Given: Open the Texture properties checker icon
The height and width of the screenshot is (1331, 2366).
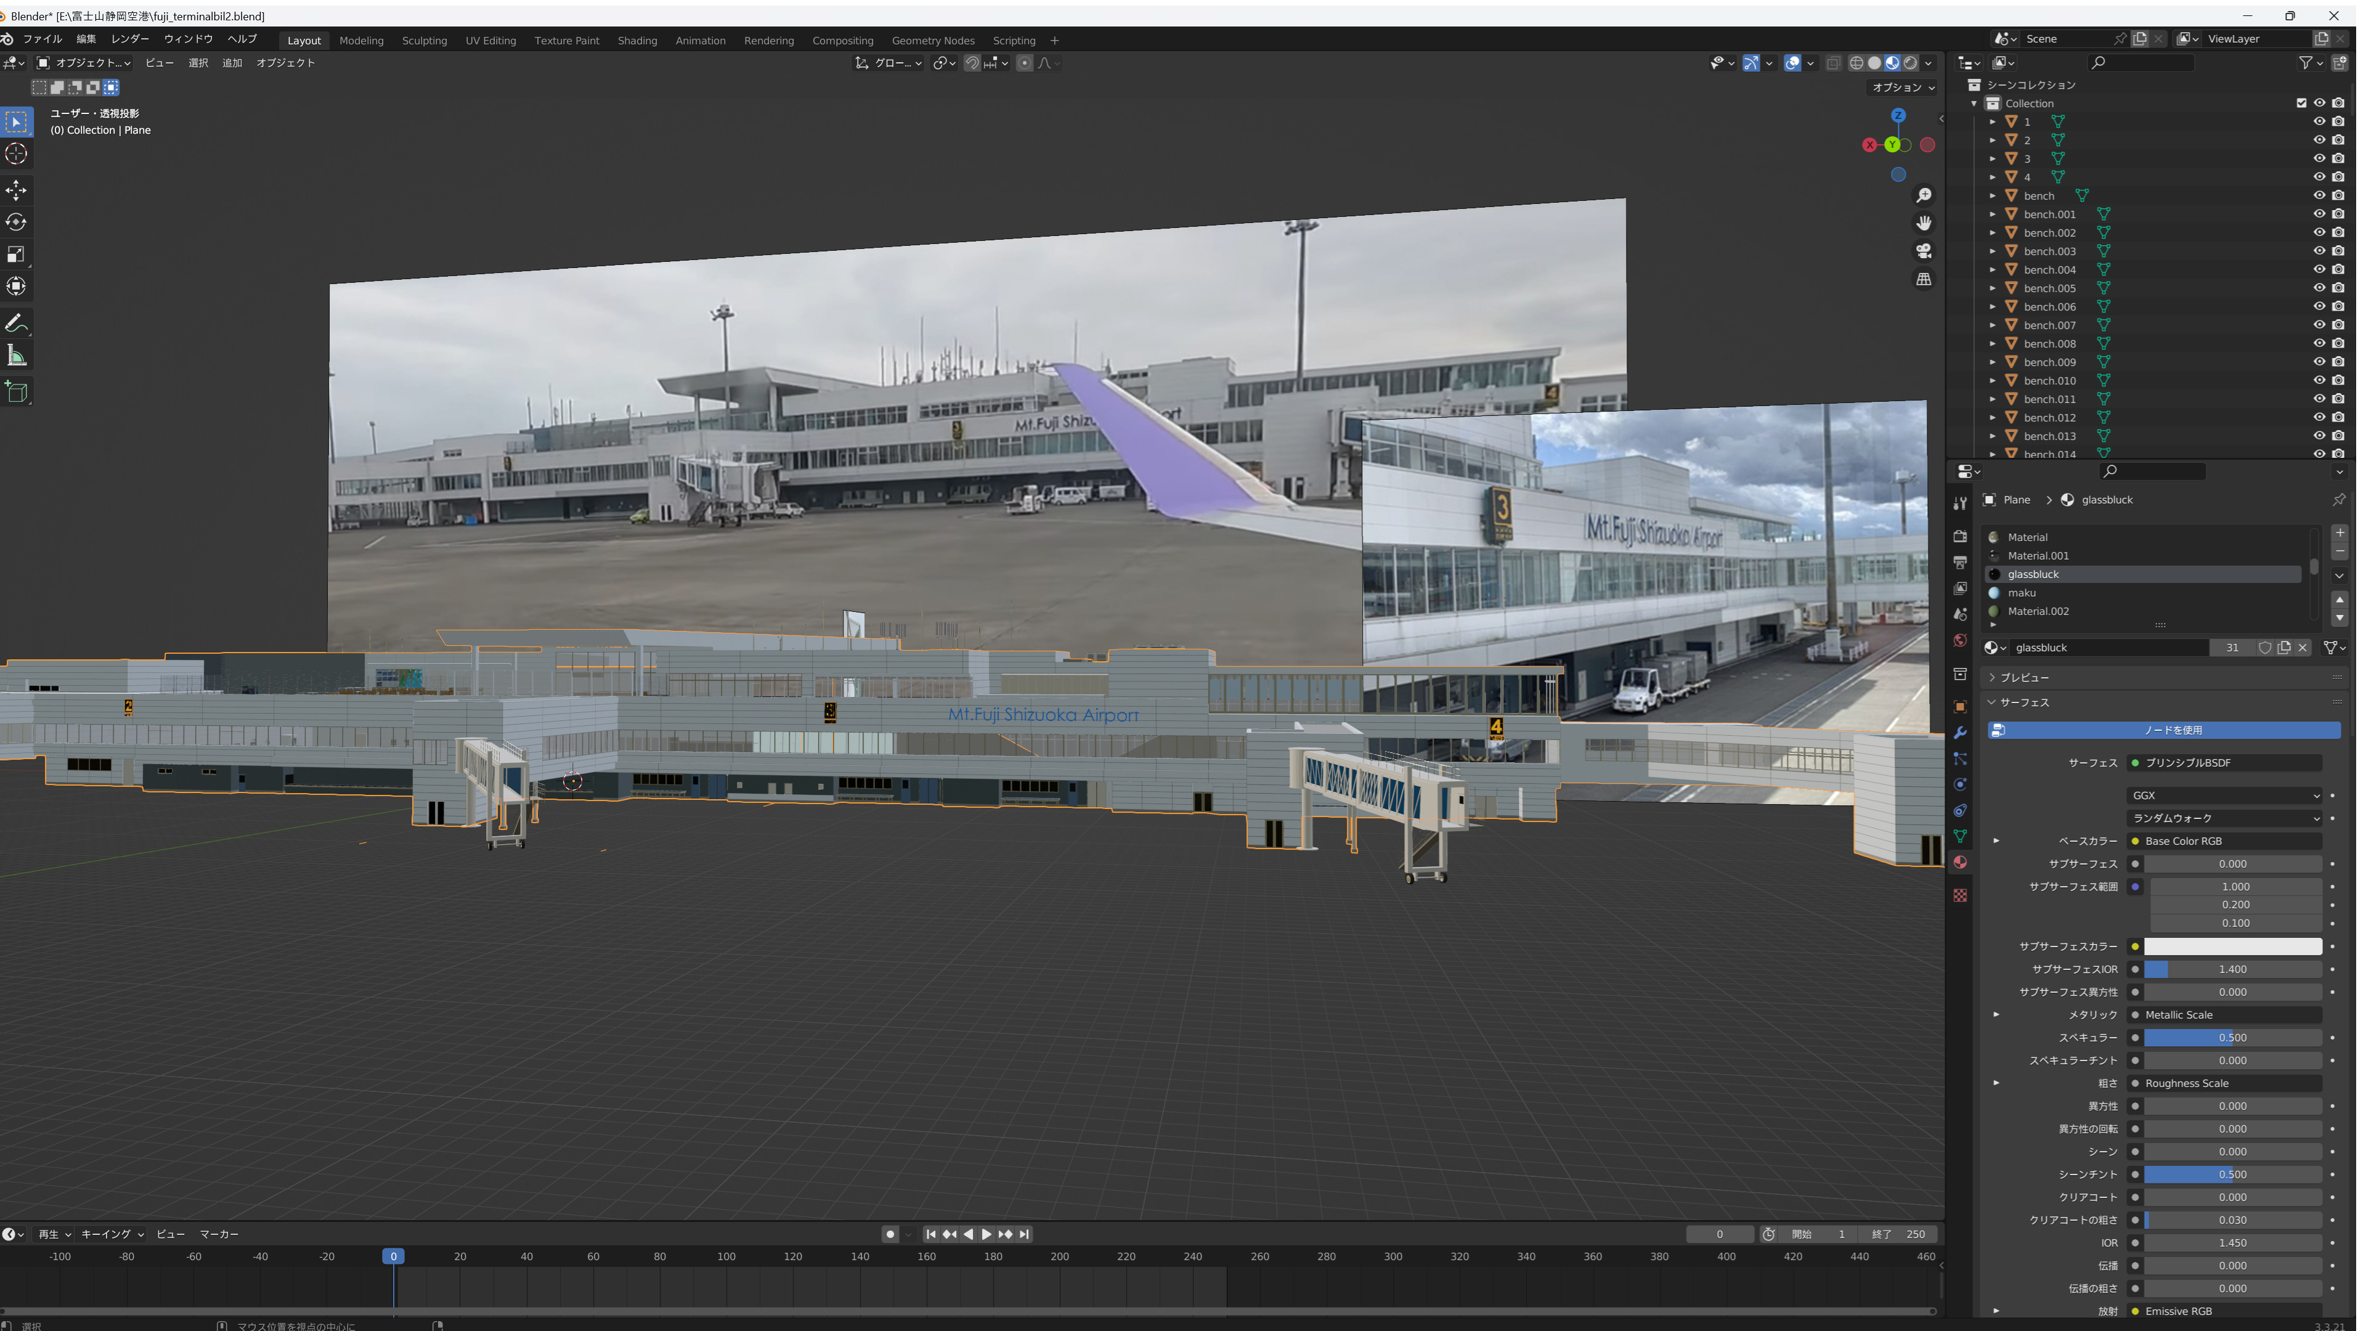Looking at the screenshot, I should click(x=1960, y=895).
